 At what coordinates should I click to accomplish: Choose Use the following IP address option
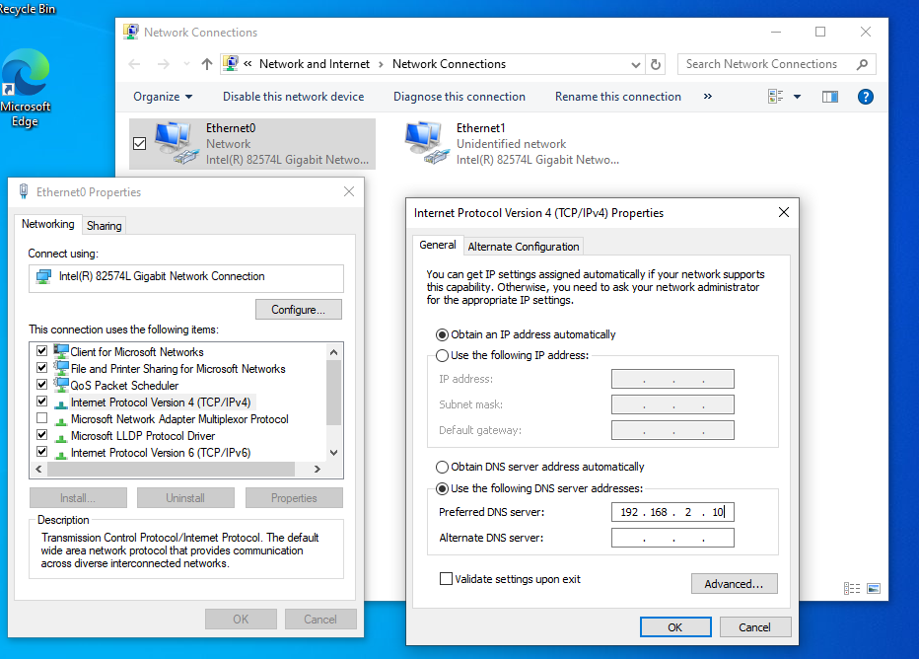tap(443, 355)
